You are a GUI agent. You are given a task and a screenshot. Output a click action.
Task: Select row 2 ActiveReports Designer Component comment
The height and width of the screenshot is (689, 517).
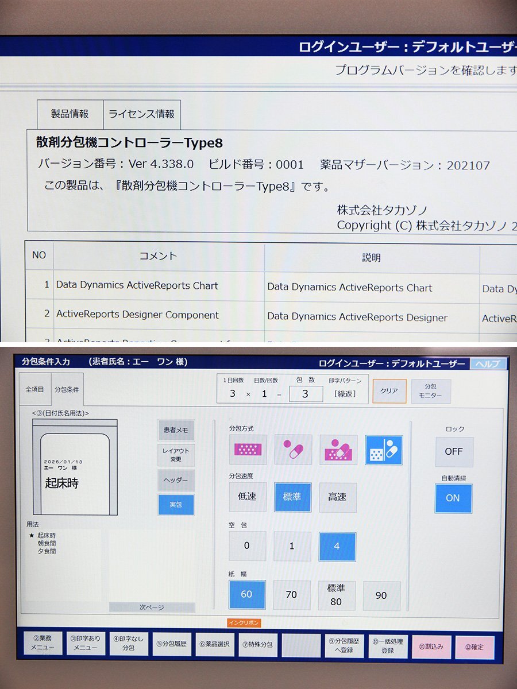click(x=159, y=315)
